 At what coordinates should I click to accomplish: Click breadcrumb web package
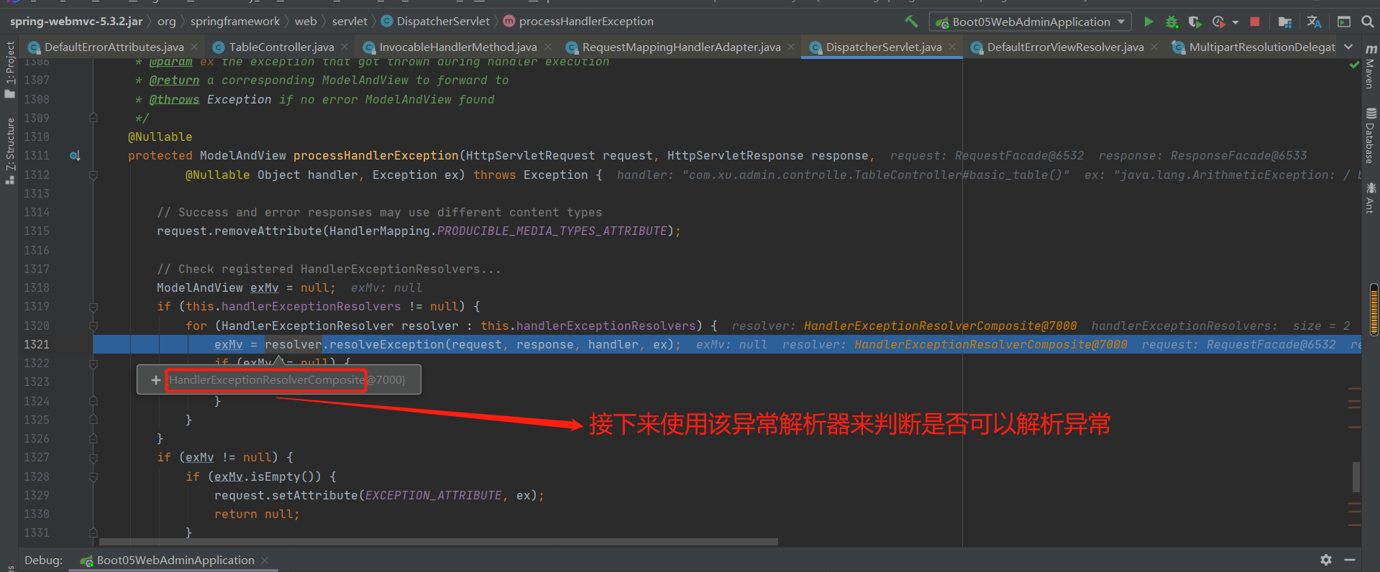click(x=306, y=22)
